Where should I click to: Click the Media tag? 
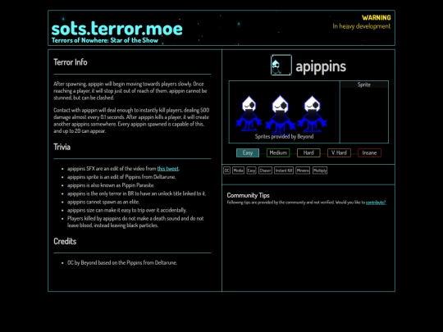(x=238, y=171)
